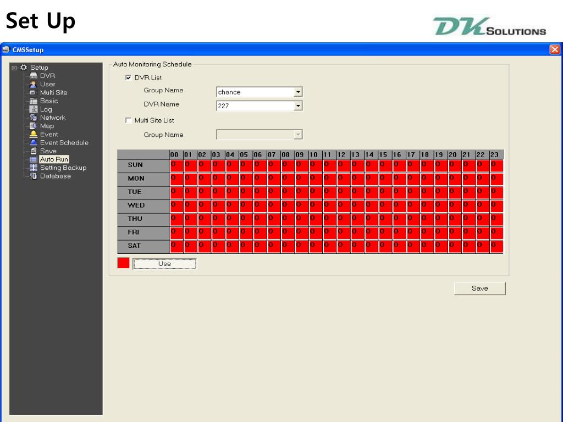Toggle the THU 05 schedule cell

pyautogui.click(x=246, y=220)
